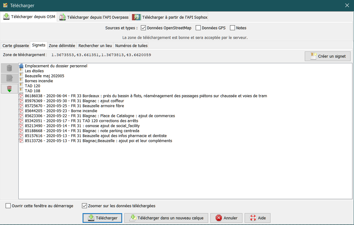This screenshot has height=225, width=354.
Task: Click Télécharger dans un nouveau calque
Action: click(166, 218)
